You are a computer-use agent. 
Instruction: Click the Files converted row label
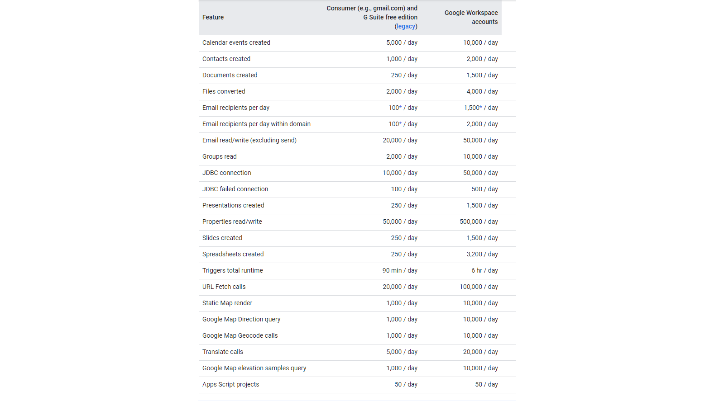pos(224,91)
